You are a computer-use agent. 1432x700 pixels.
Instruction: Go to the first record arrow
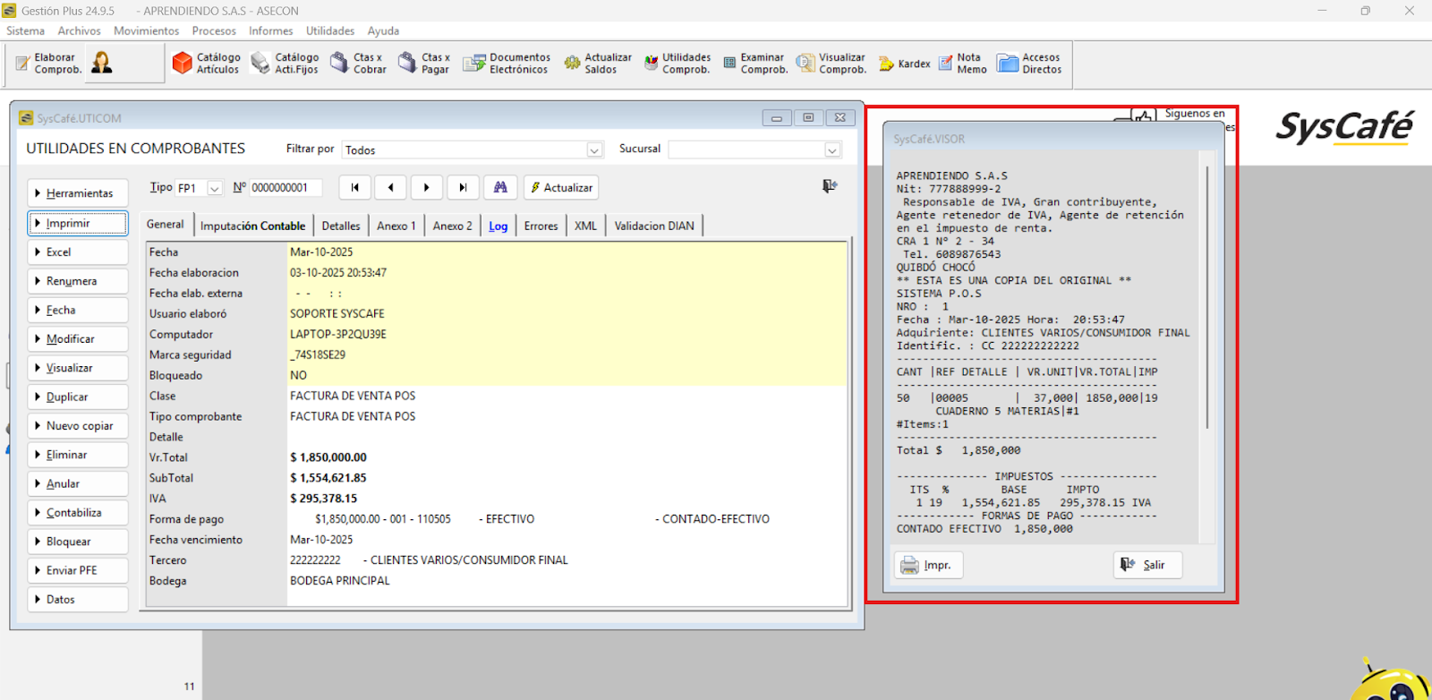coord(355,187)
